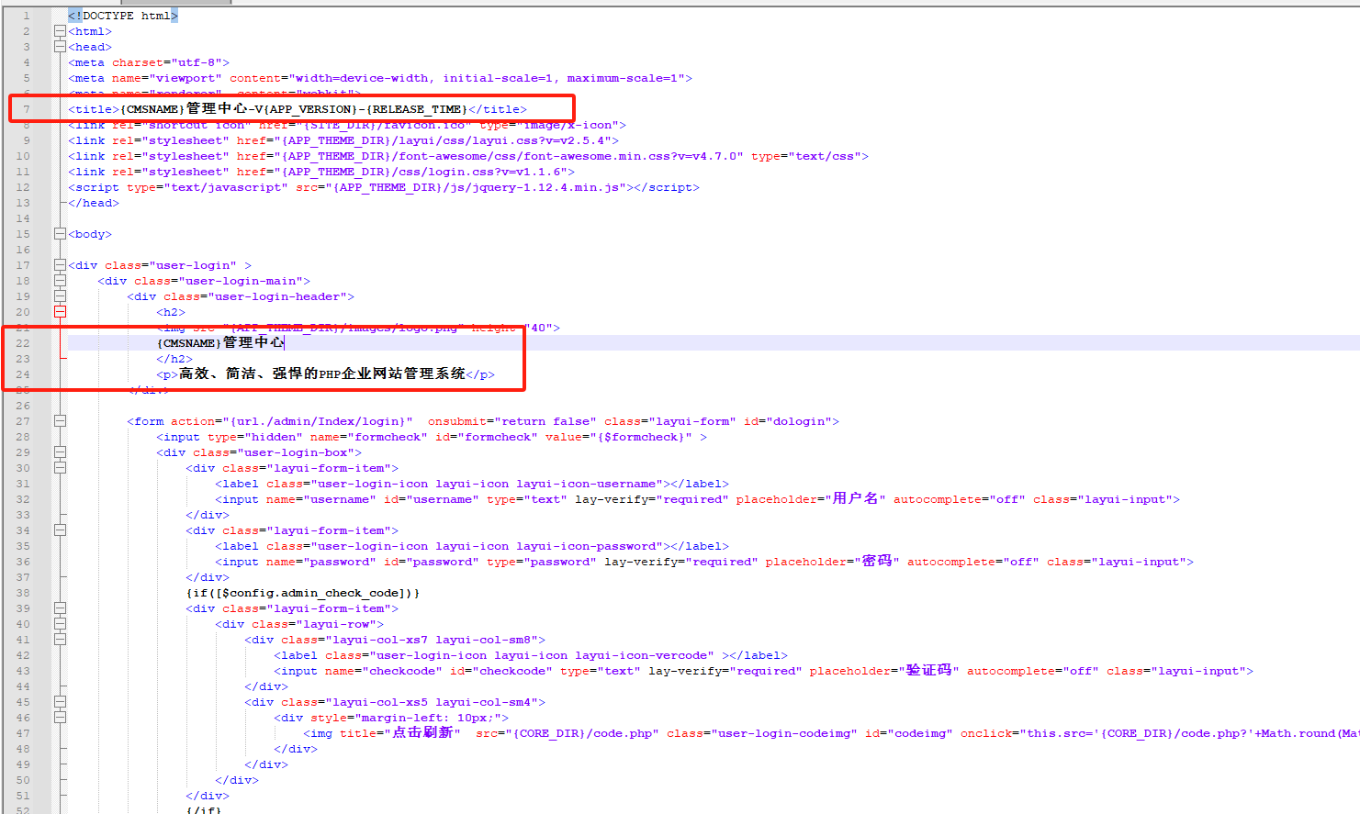Collapse the margin-left style div fold
The height and width of the screenshot is (814, 1360).
click(60, 718)
